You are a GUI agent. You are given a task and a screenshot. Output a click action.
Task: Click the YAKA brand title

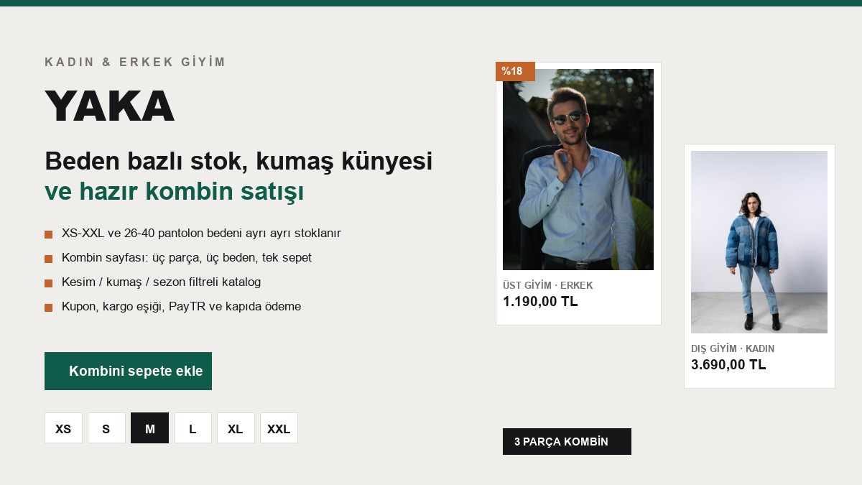coord(109,106)
